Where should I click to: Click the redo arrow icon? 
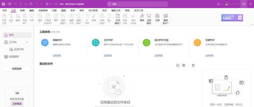(x=42, y=4)
